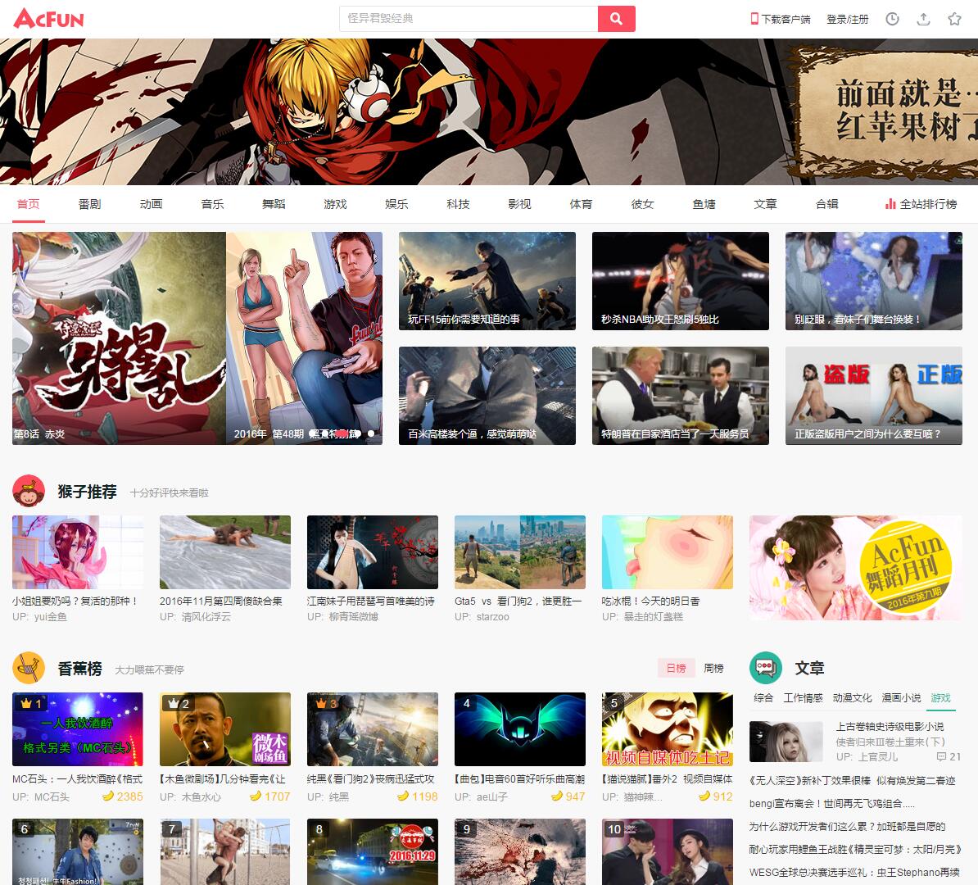The width and height of the screenshot is (978, 885).
Task: Navigate to 游戏 category
Action: pos(336,204)
